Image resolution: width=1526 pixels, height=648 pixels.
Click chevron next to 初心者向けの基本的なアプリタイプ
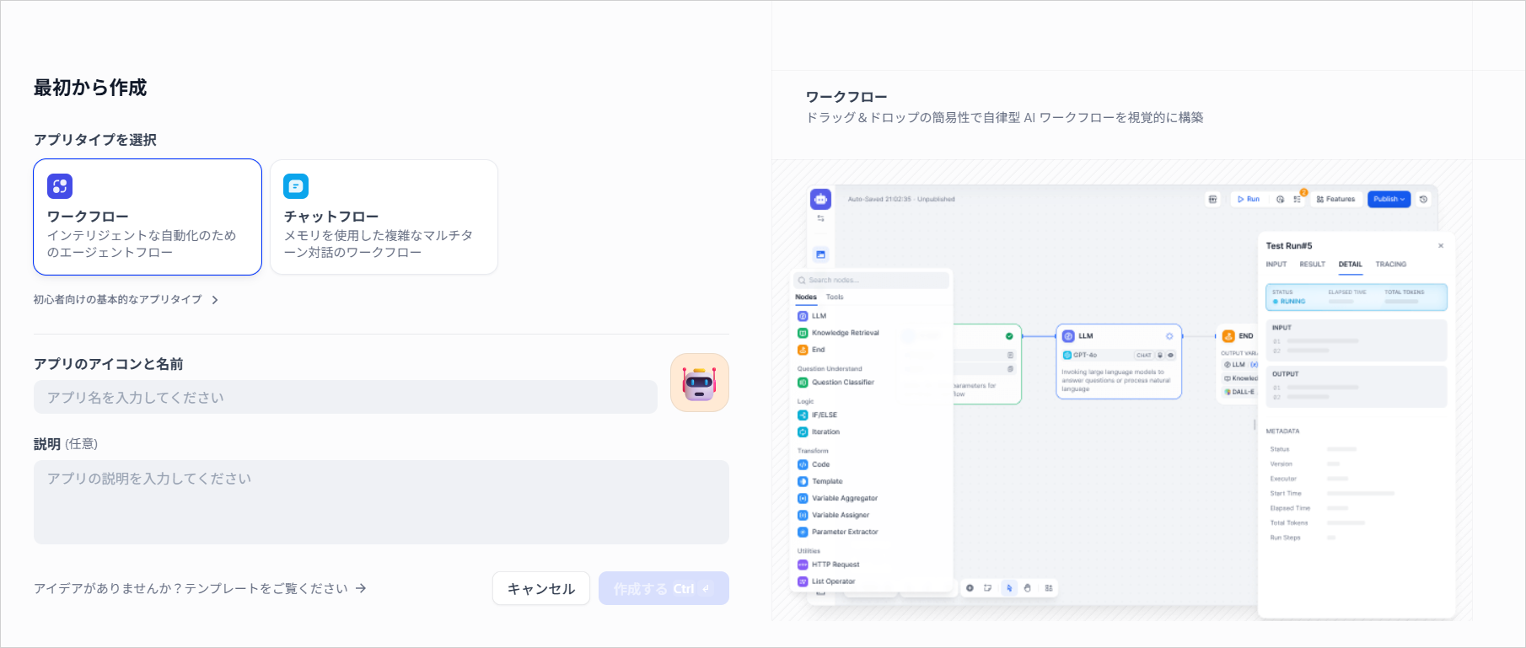(215, 300)
